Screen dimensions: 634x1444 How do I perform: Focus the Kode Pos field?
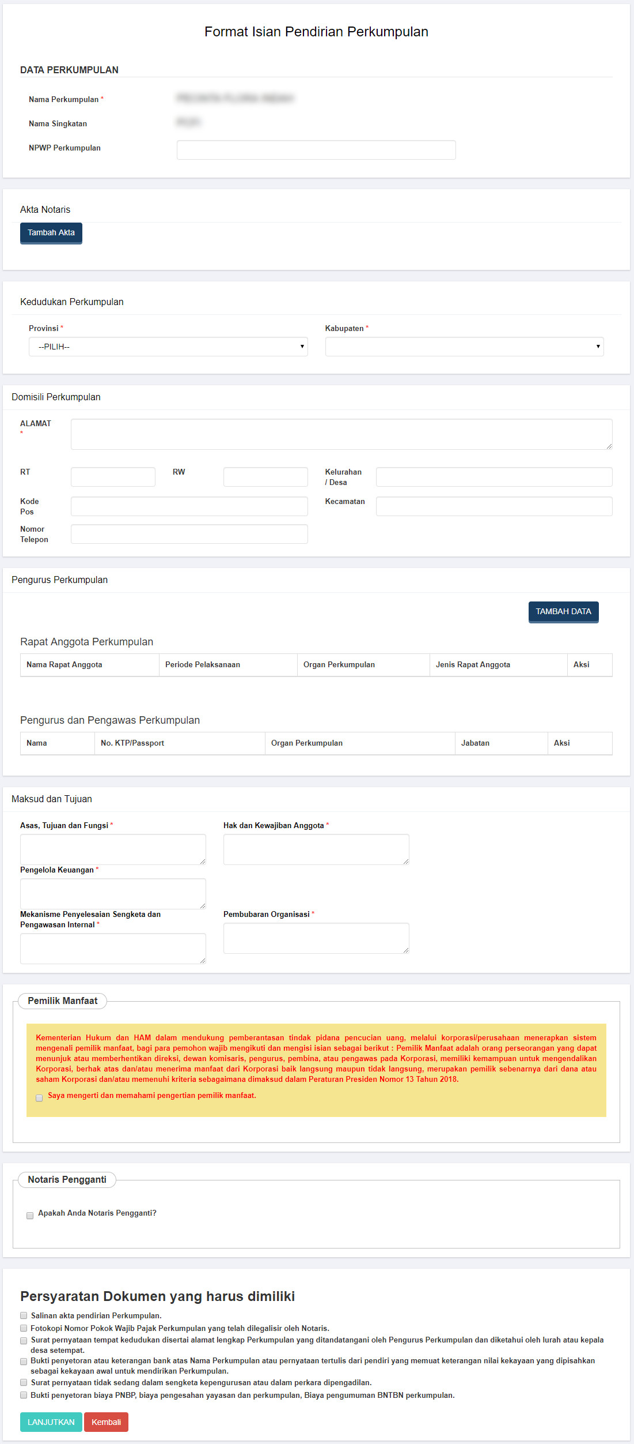coord(189,506)
